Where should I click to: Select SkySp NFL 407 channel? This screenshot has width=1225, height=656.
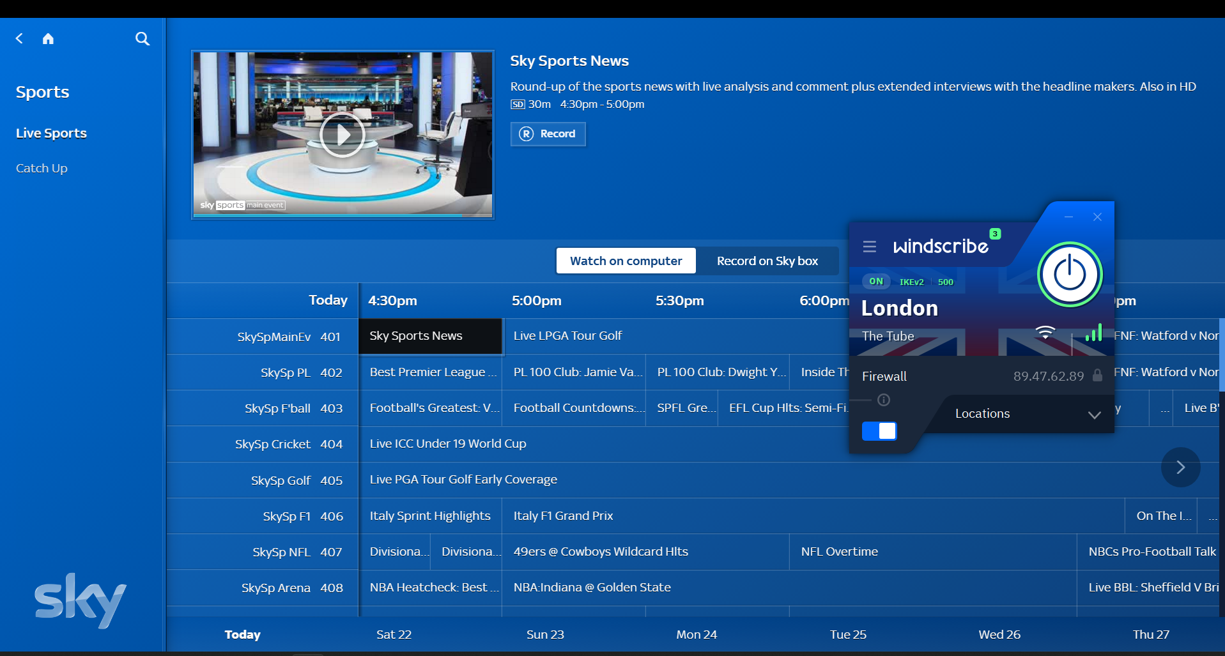pos(263,552)
